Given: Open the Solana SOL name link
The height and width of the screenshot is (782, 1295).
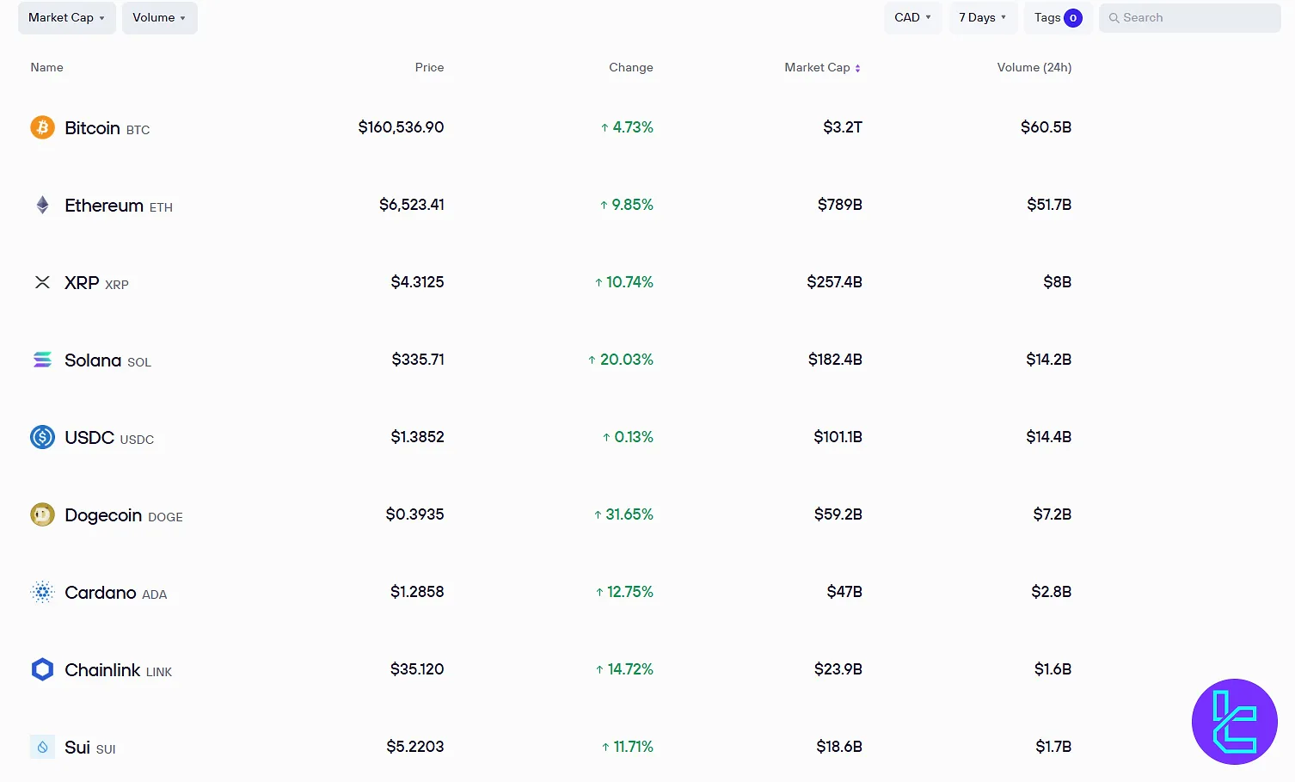Looking at the screenshot, I should (x=107, y=360).
